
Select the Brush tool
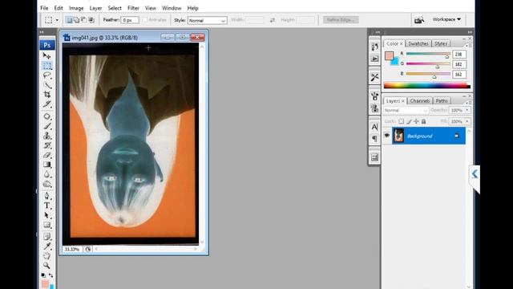click(x=46, y=126)
